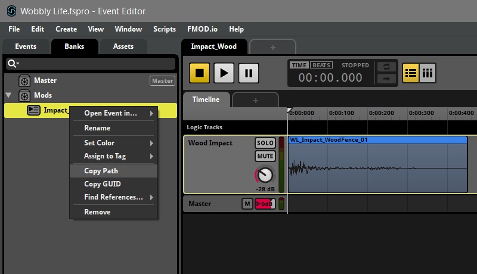Select BEATS display mode
Screen dimensions: 477x274
click(321, 65)
